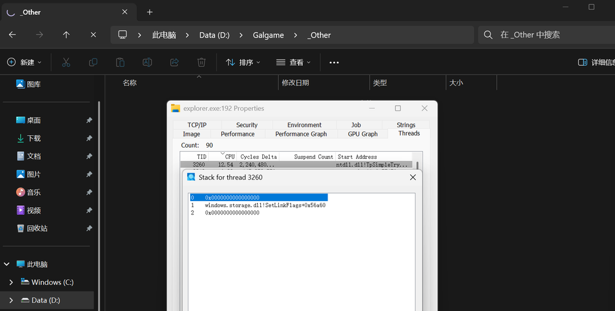The image size is (615, 311).
Task: Unpin 下载 via its pin icon
Action: (89, 138)
